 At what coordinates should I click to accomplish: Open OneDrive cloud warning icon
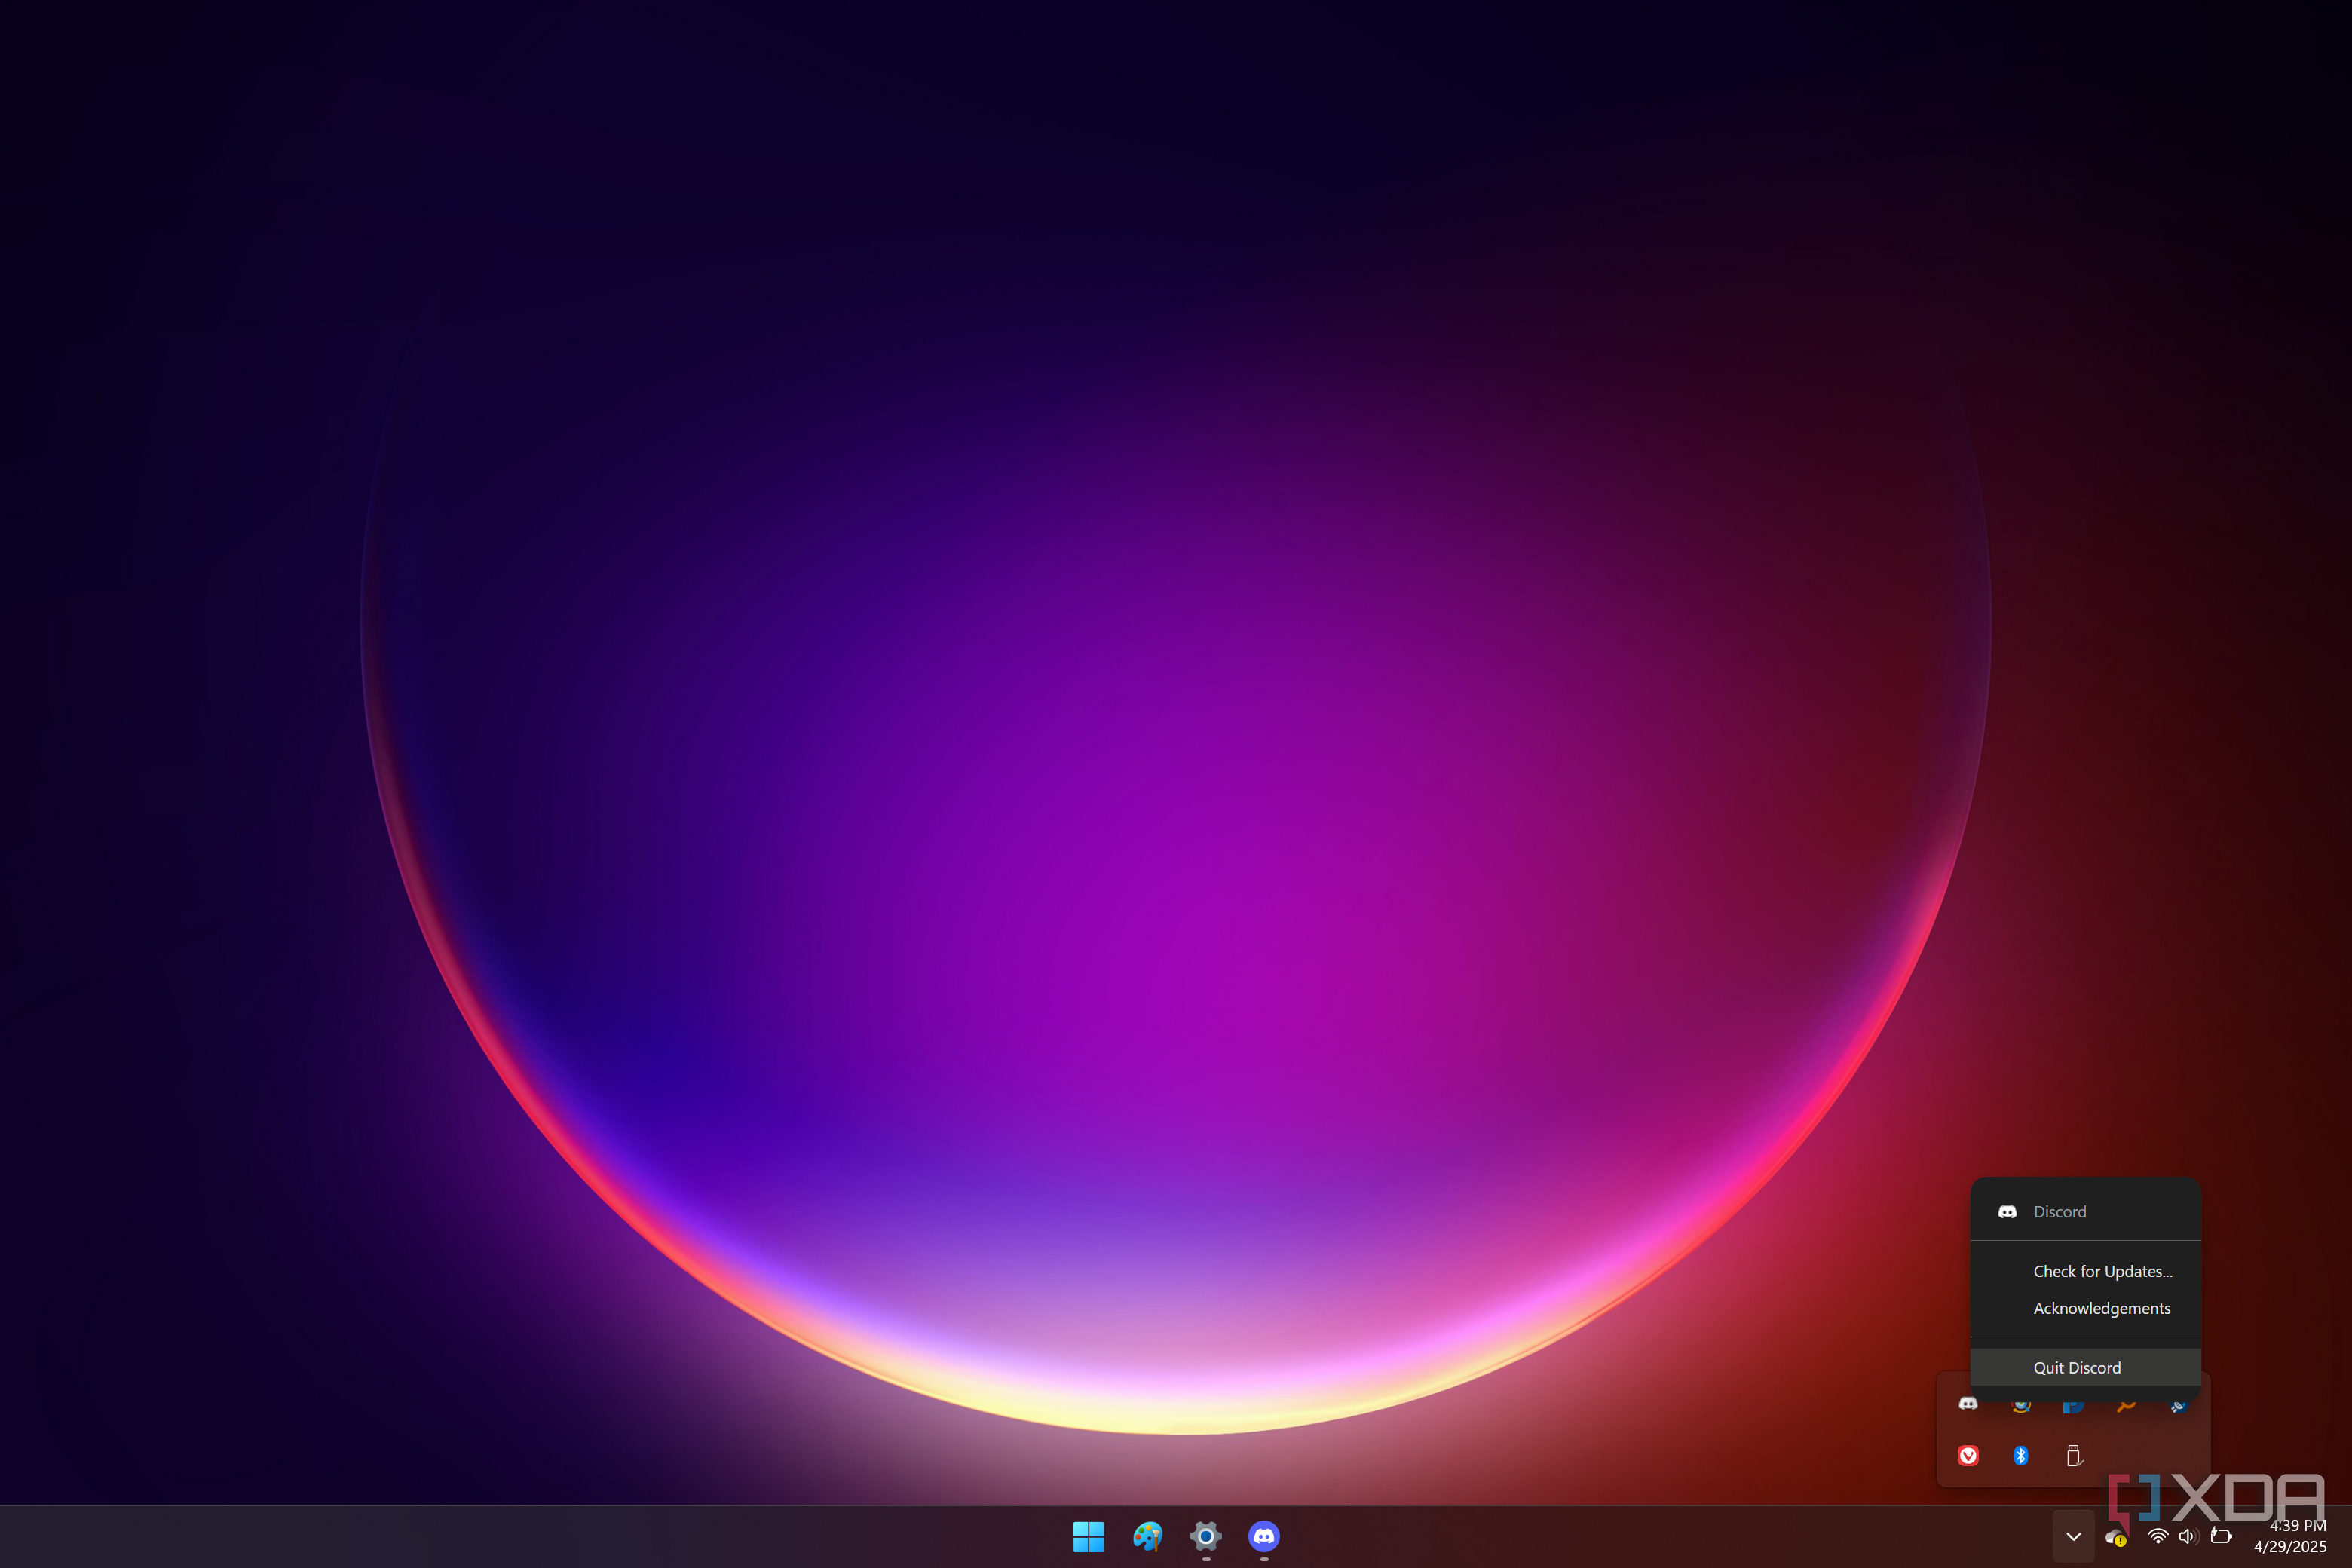click(2115, 1537)
